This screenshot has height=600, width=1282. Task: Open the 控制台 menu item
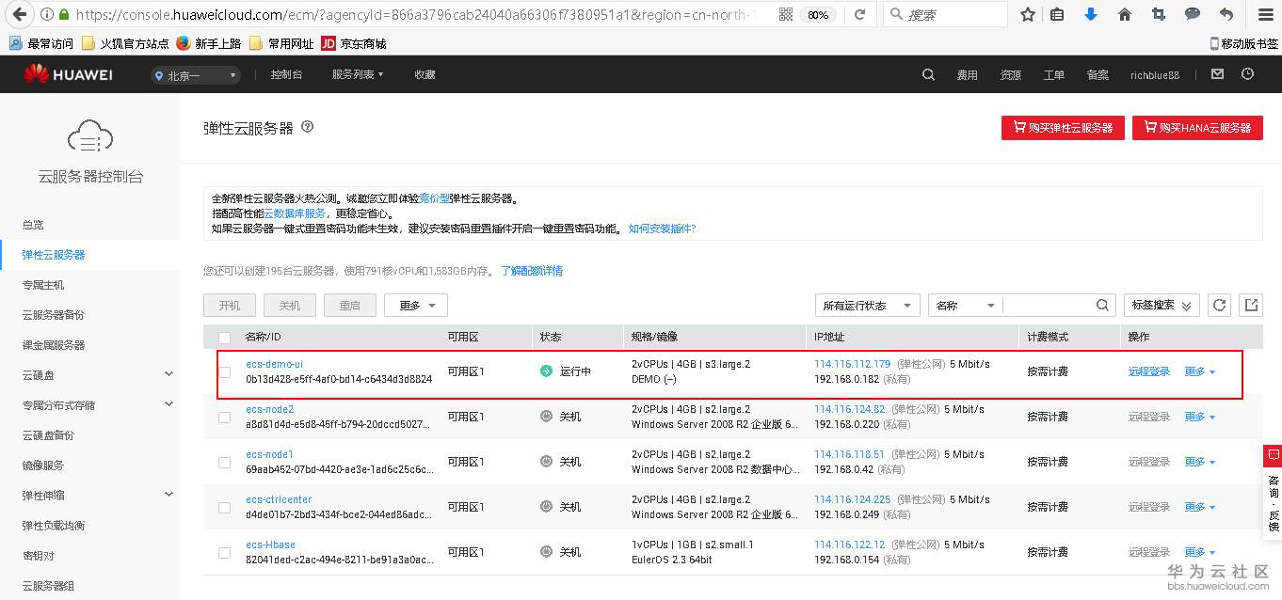click(x=286, y=74)
